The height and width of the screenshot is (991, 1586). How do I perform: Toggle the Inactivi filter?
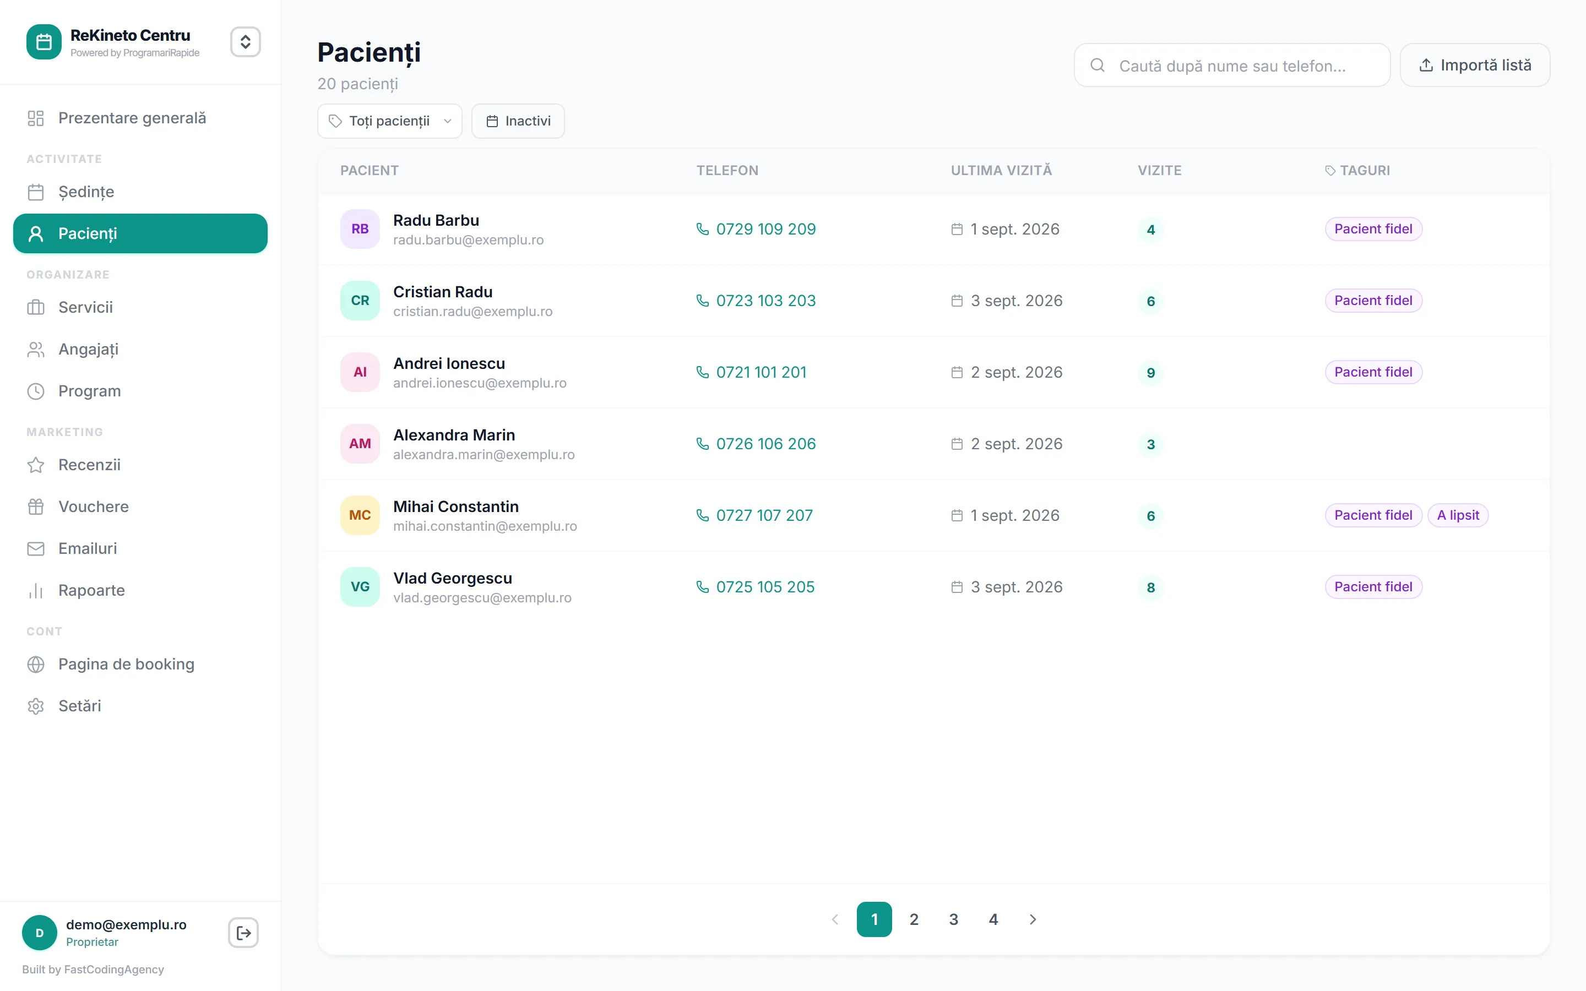(518, 121)
